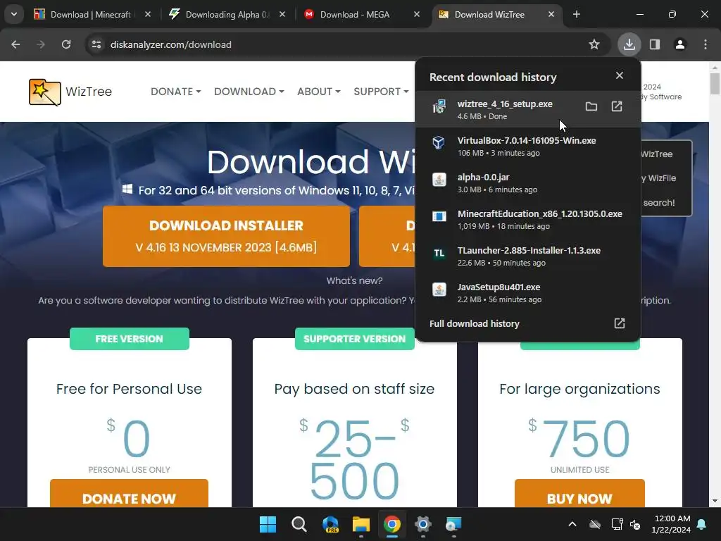721x541 pixels.
Task: Reload the current page
Action: (66, 44)
